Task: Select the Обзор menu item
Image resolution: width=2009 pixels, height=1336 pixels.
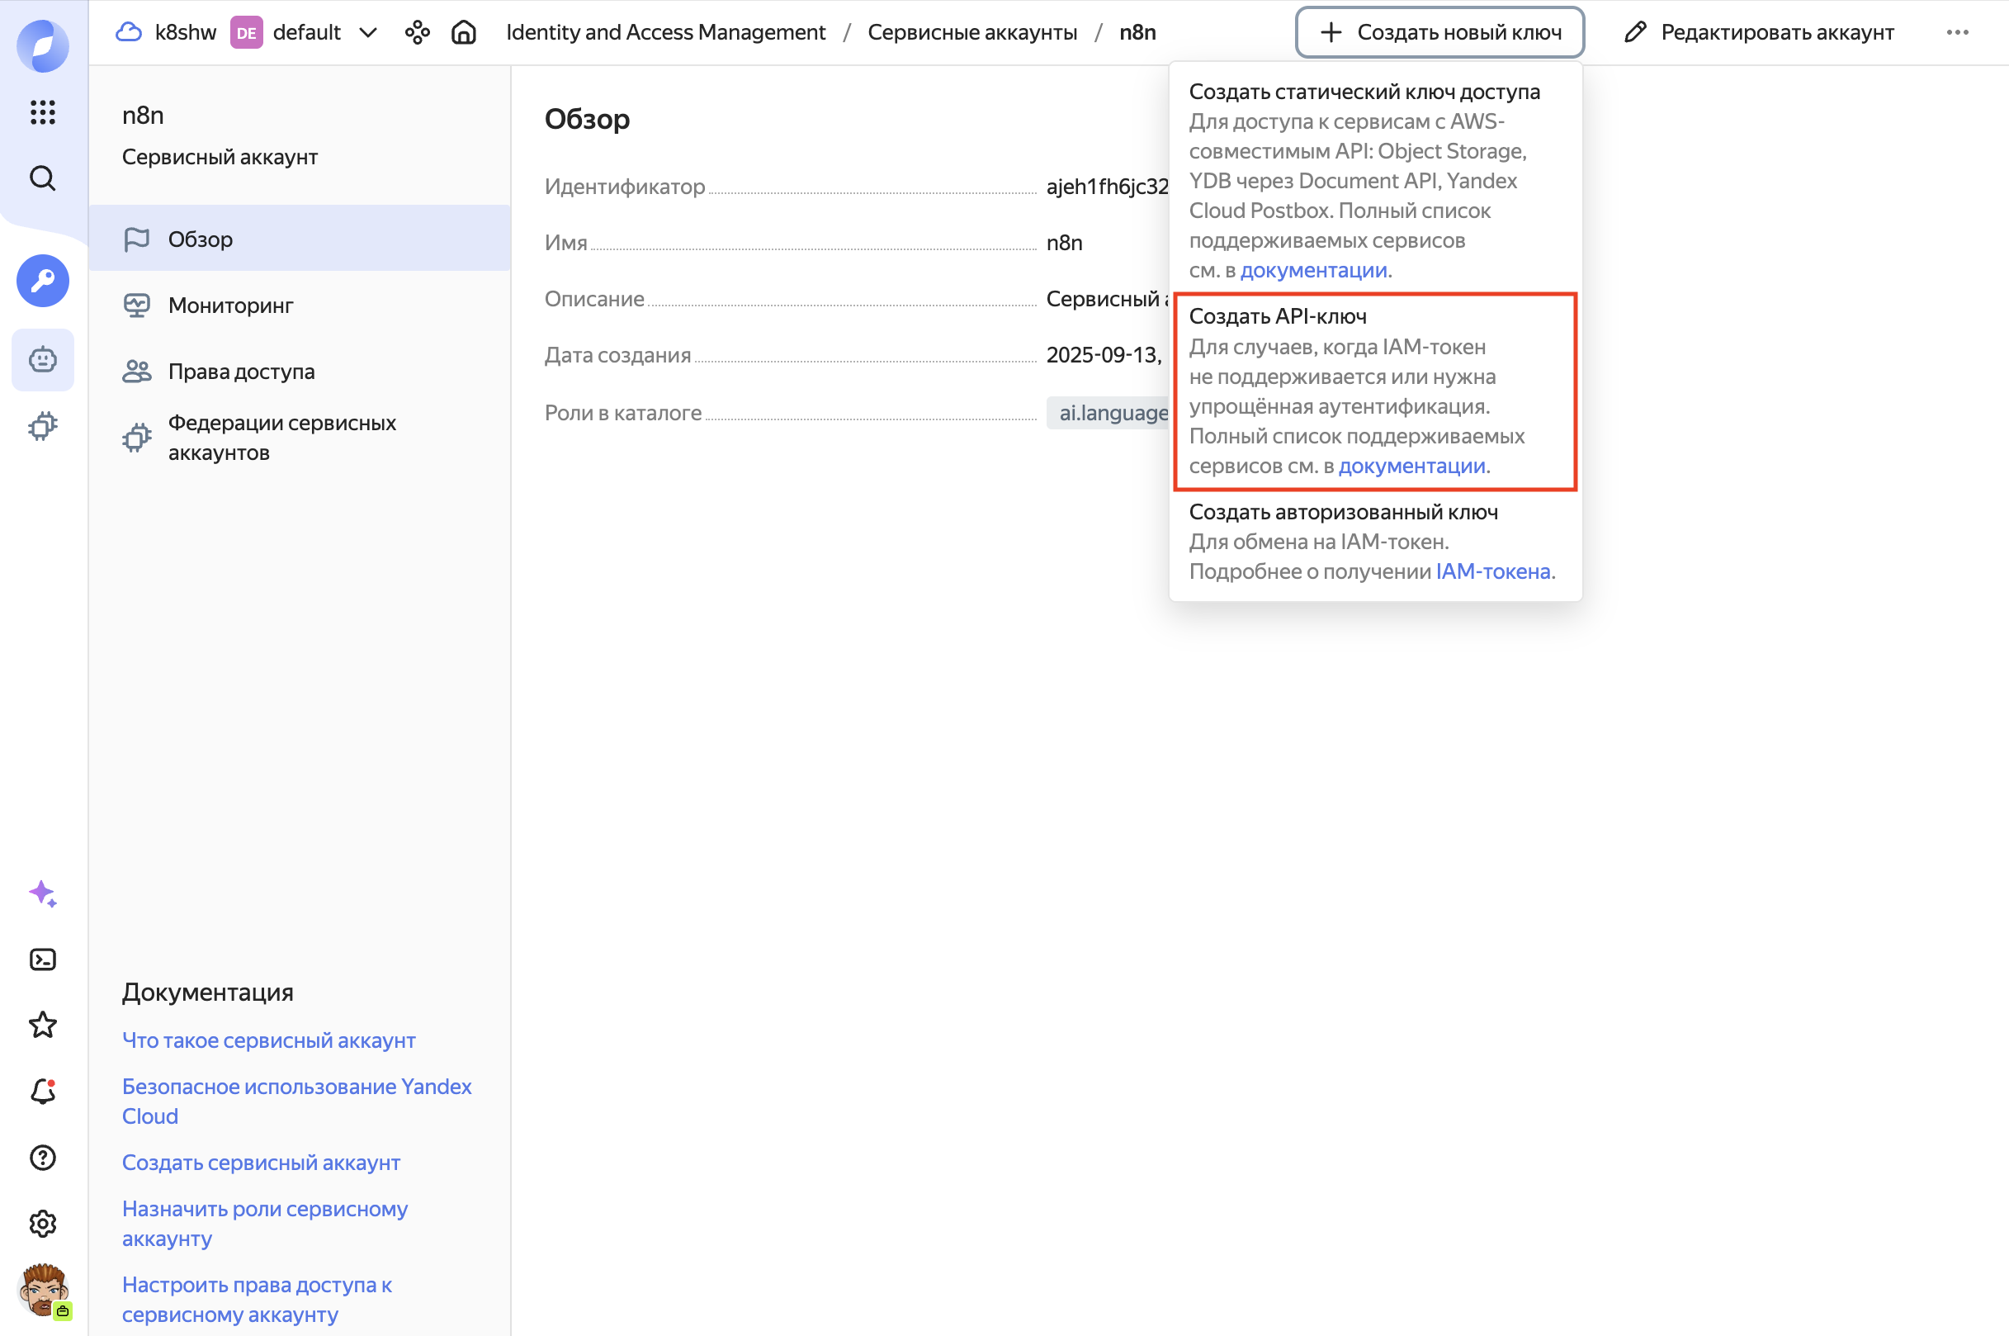Action: pos(300,239)
